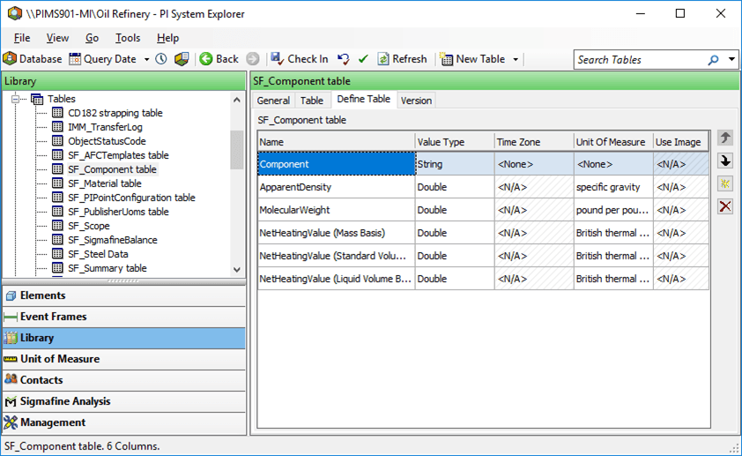742x456 pixels.
Task: Click the Undo Check Out icon
Action: (344, 59)
